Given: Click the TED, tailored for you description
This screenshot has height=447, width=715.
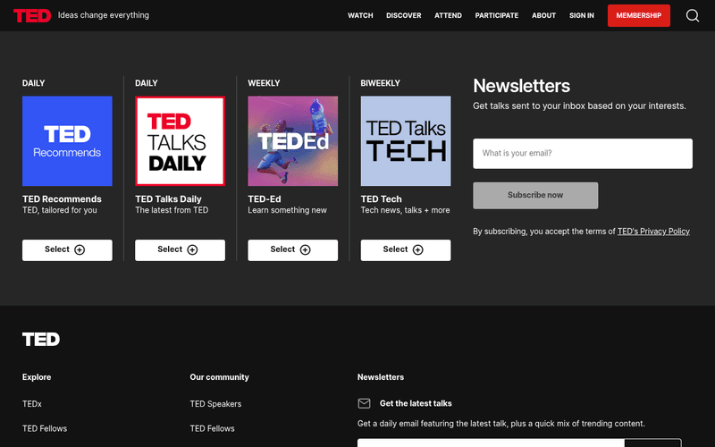Looking at the screenshot, I should (x=60, y=210).
